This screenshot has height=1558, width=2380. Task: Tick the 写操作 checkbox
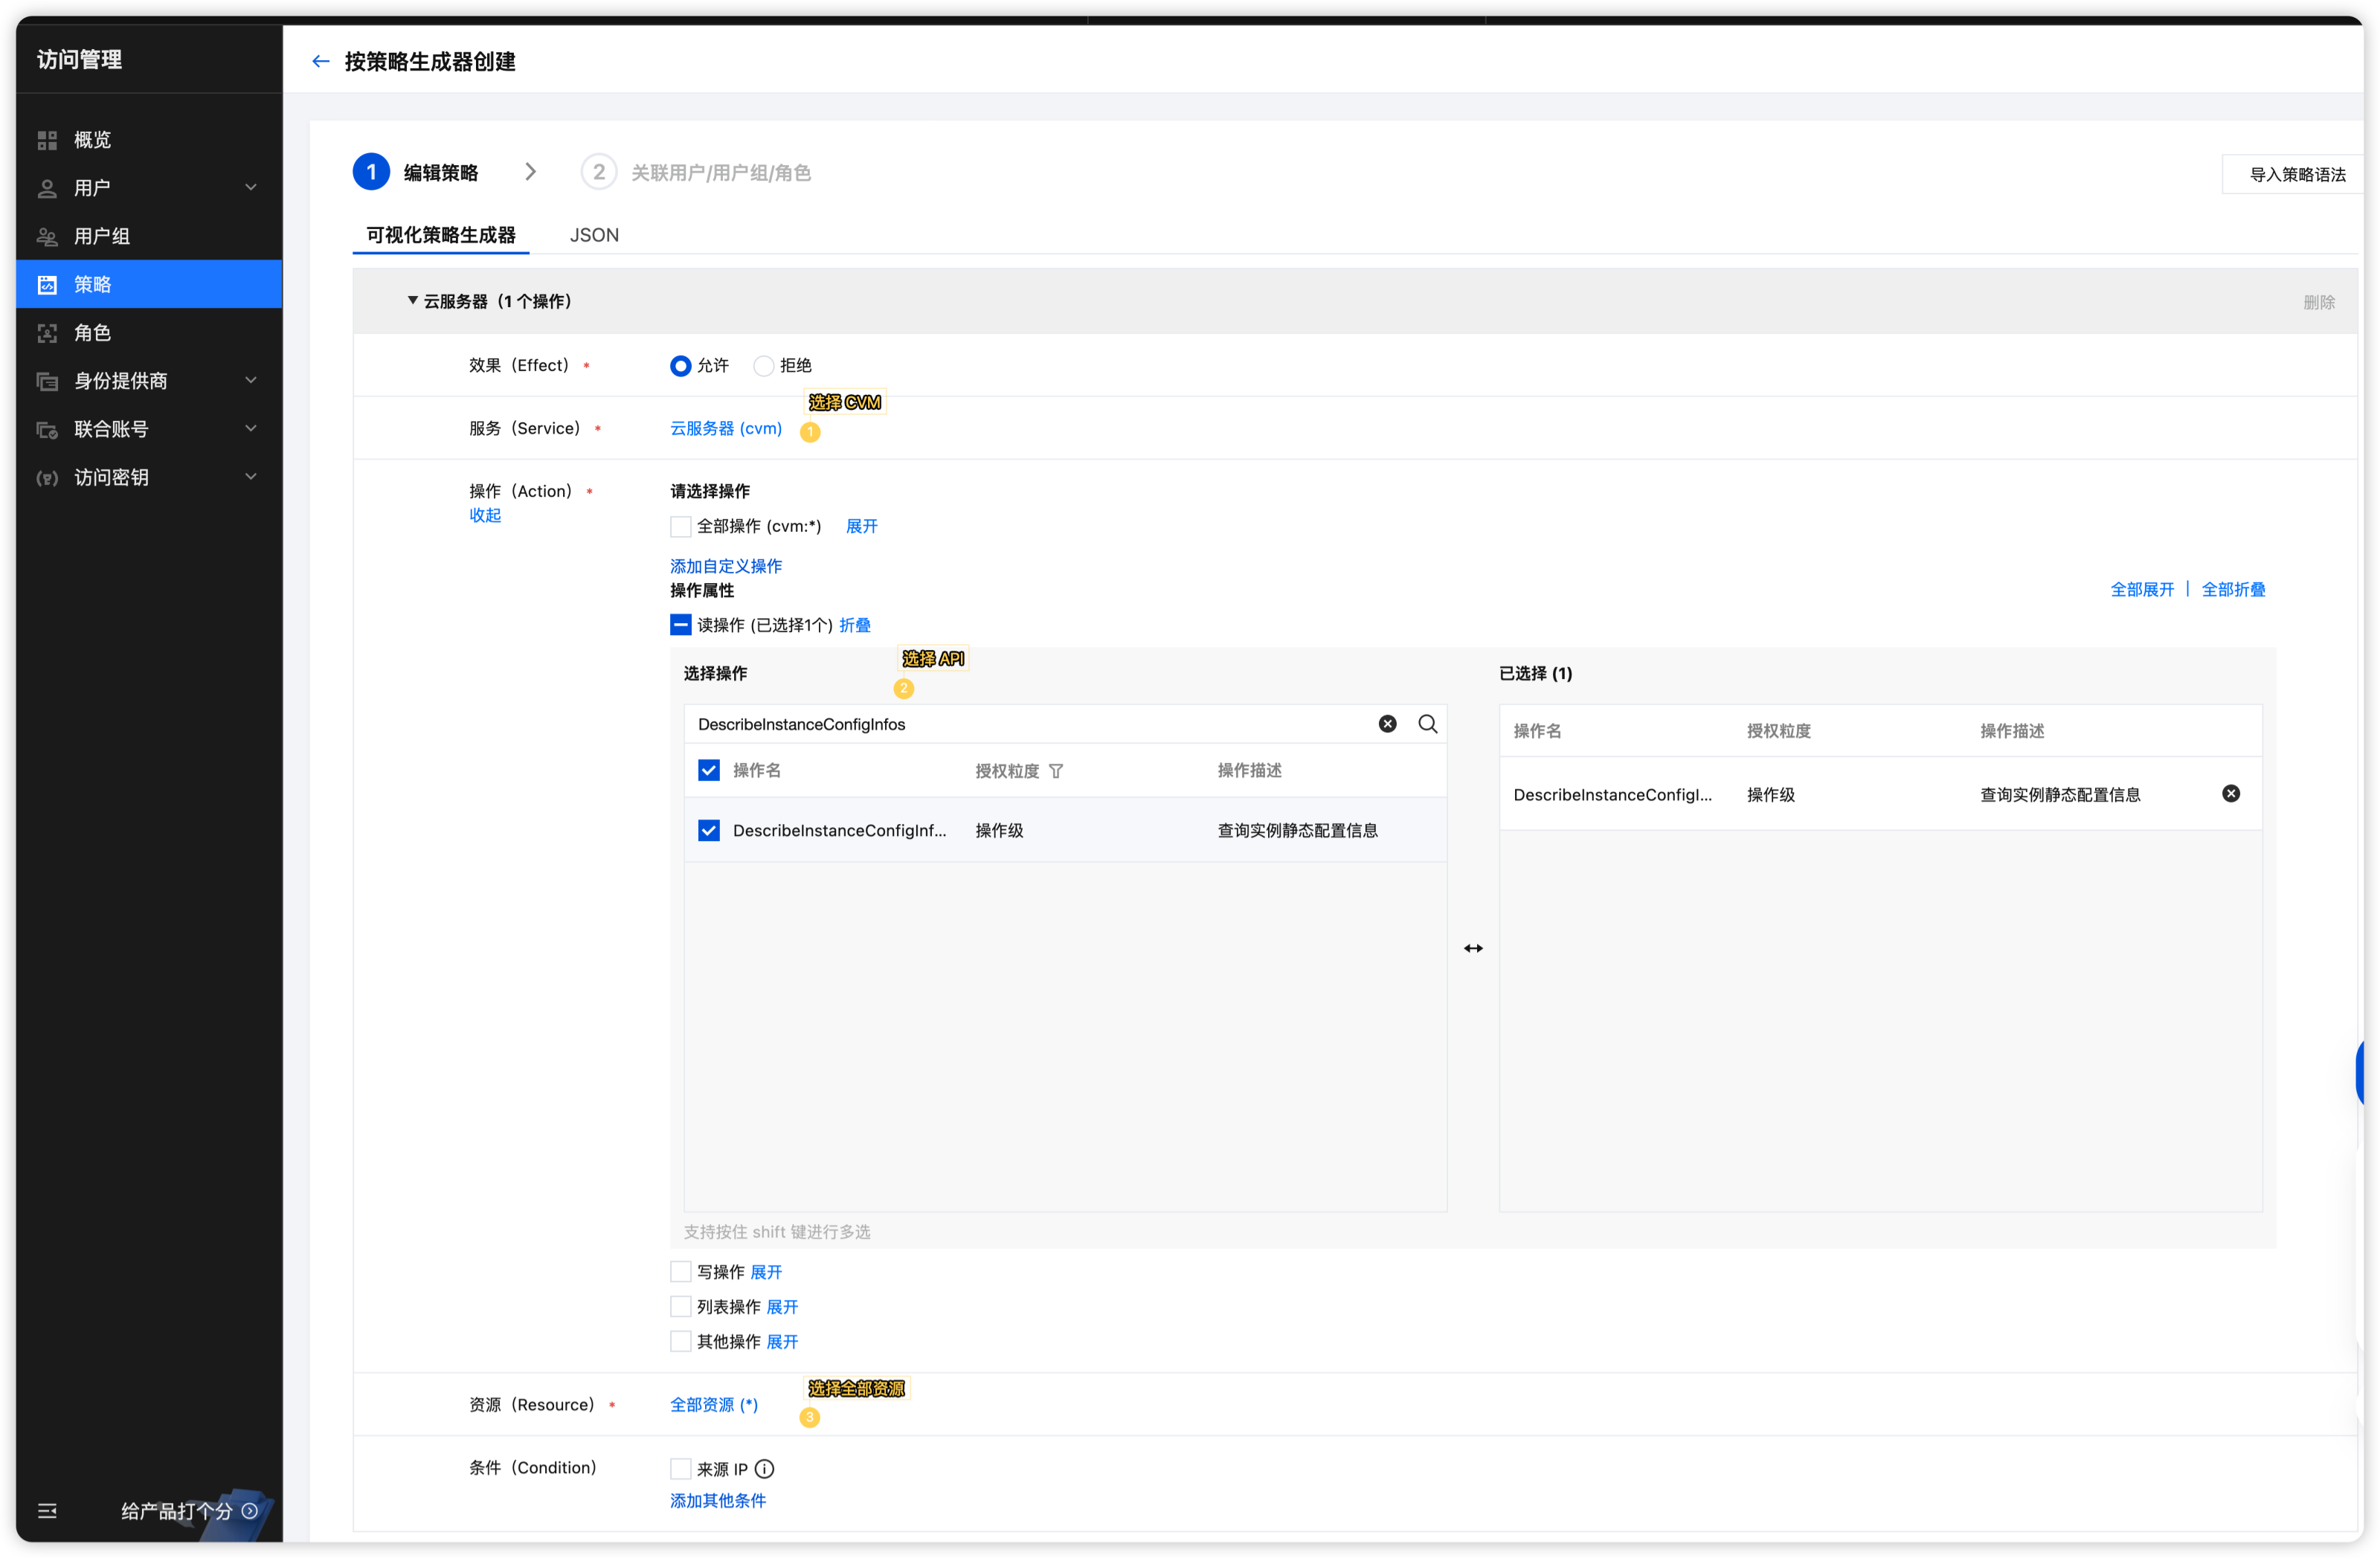(680, 1272)
